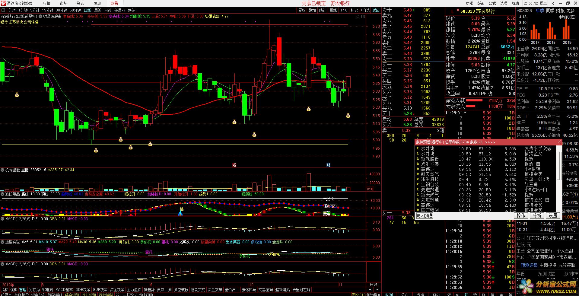Open the 画线 drawing tools
Screen dimensions: 579x296
(333, 10)
